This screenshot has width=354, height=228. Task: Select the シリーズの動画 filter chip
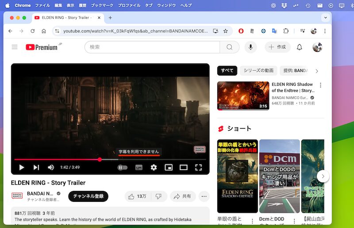[x=259, y=71]
